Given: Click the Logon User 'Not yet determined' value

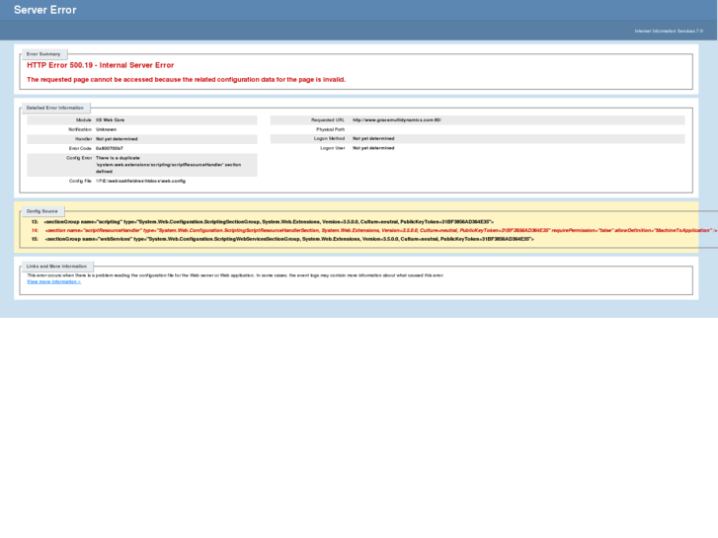Looking at the screenshot, I should [x=373, y=148].
